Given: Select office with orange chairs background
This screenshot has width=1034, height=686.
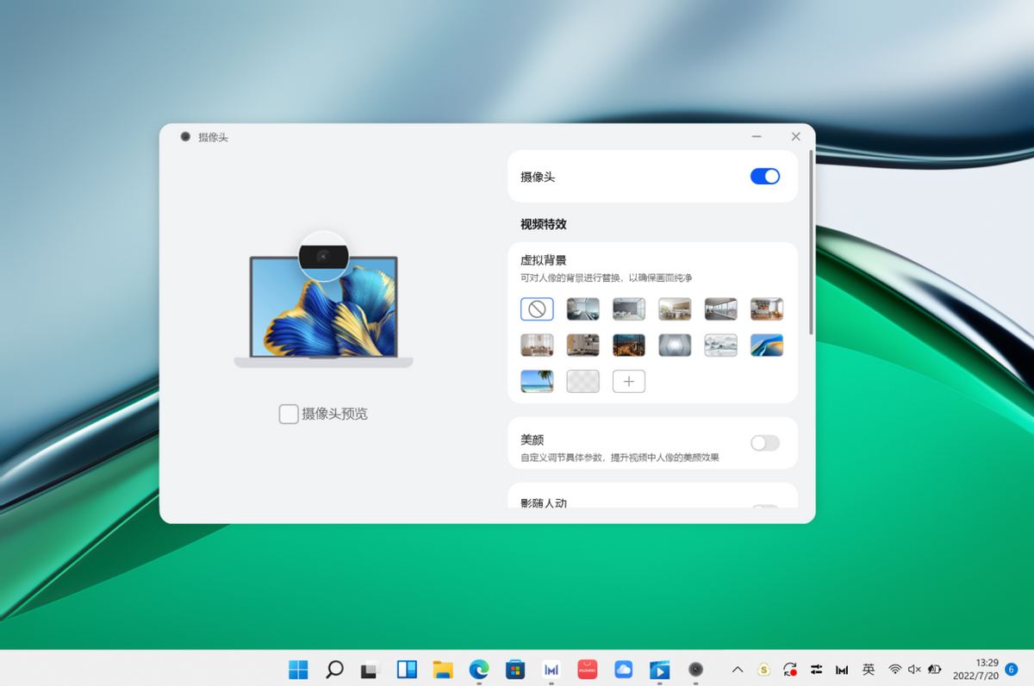Looking at the screenshot, I should 767,309.
